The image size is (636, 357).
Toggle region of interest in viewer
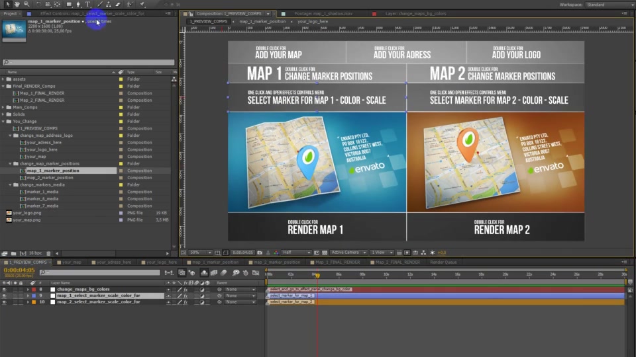pos(317,253)
